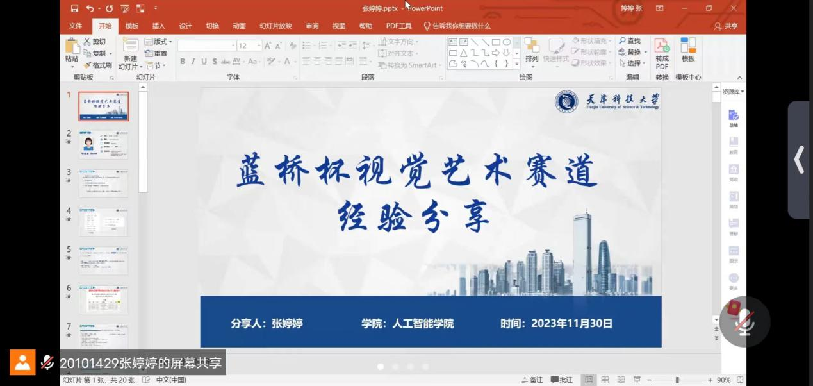Toggle the Notes (备注) pane
The width and height of the screenshot is (813, 386).
coord(532,380)
